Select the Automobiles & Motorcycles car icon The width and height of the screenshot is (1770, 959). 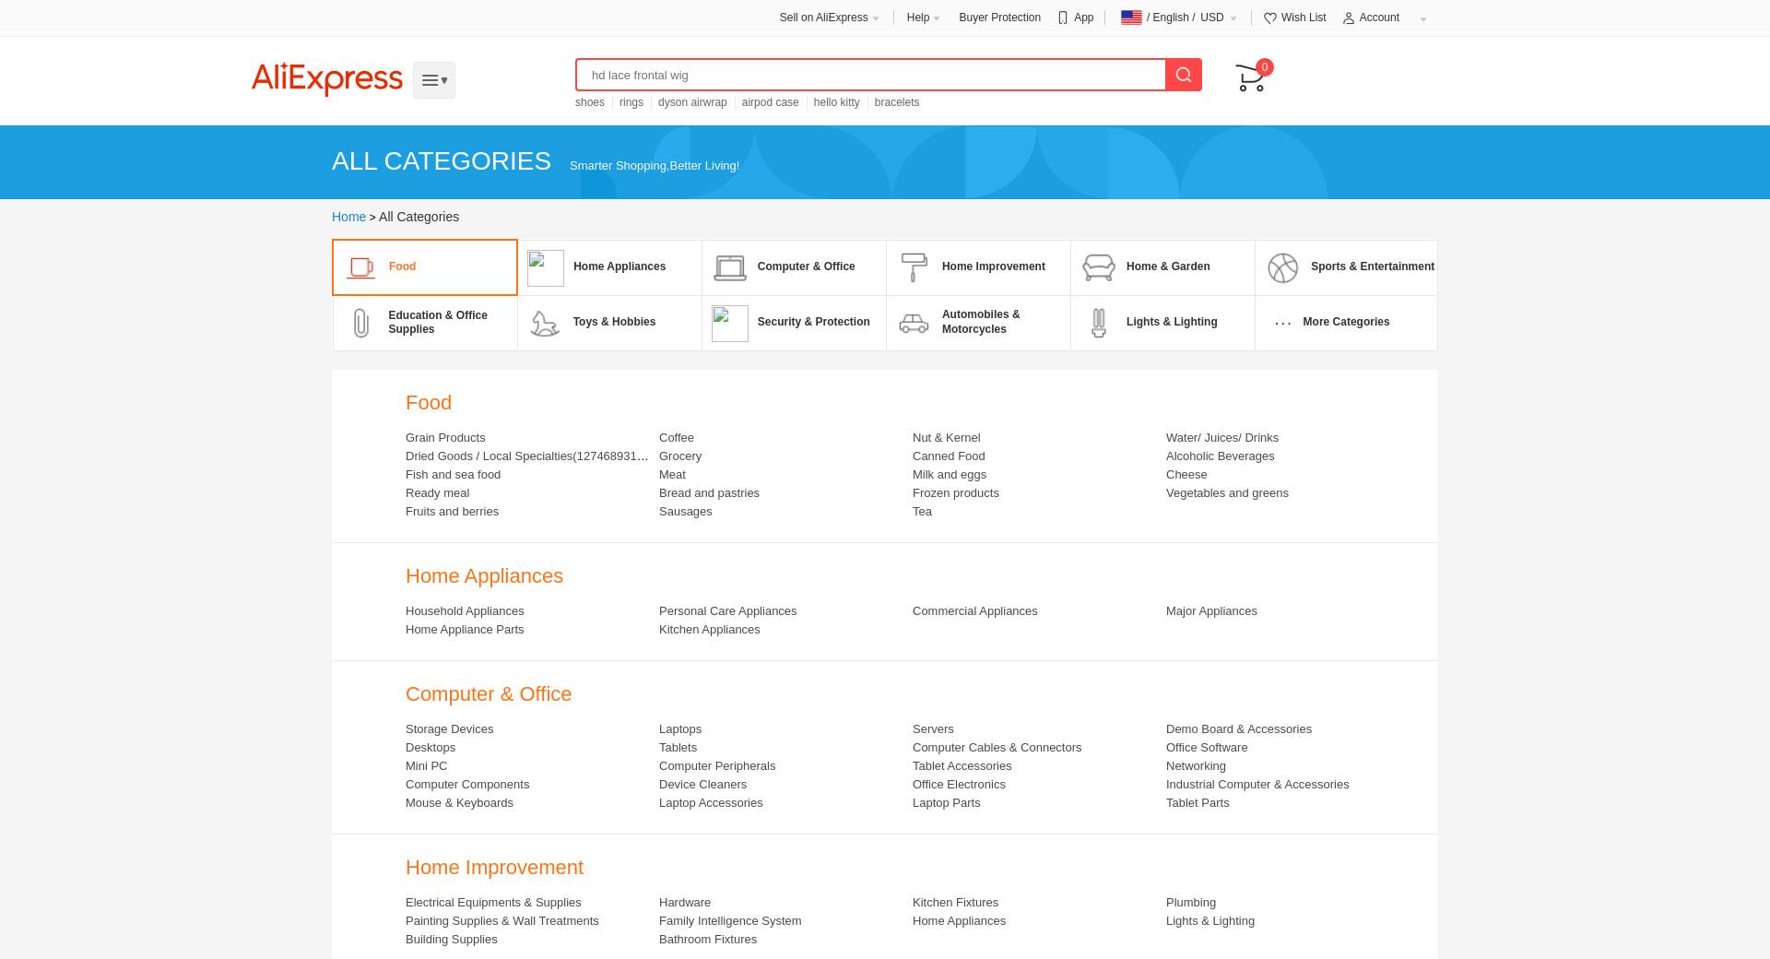(914, 323)
